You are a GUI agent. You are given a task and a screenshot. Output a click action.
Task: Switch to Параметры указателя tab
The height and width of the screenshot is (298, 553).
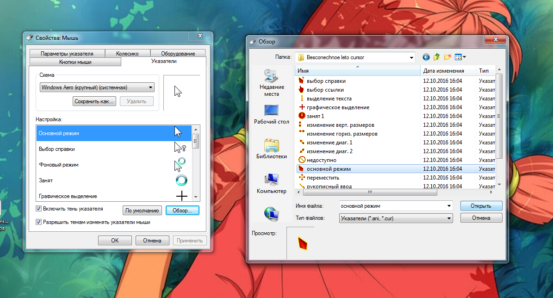point(67,54)
